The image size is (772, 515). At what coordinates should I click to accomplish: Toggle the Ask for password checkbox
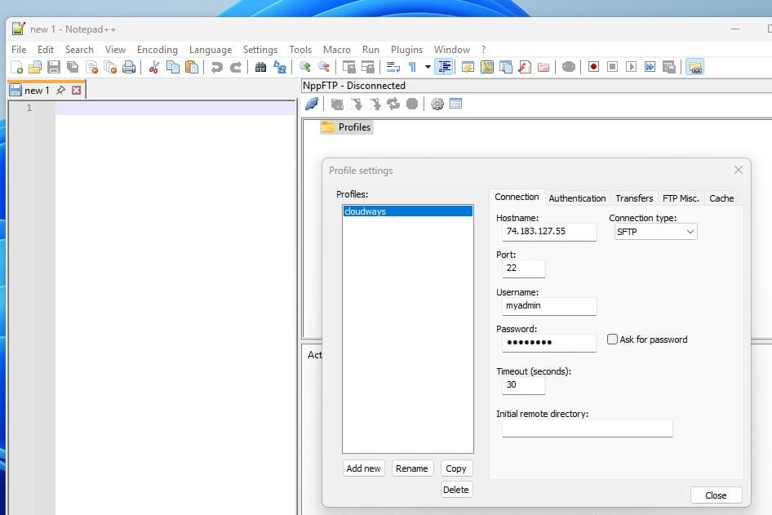click(x=612, y=340)
